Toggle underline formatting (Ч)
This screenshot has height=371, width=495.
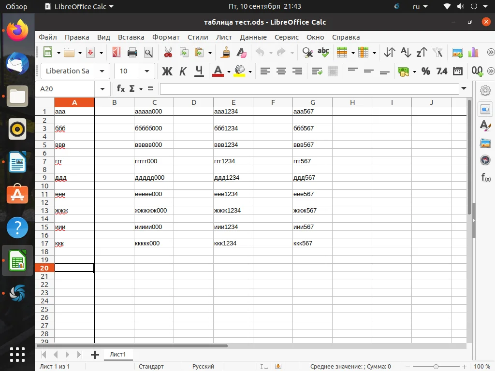coord(199,71)
